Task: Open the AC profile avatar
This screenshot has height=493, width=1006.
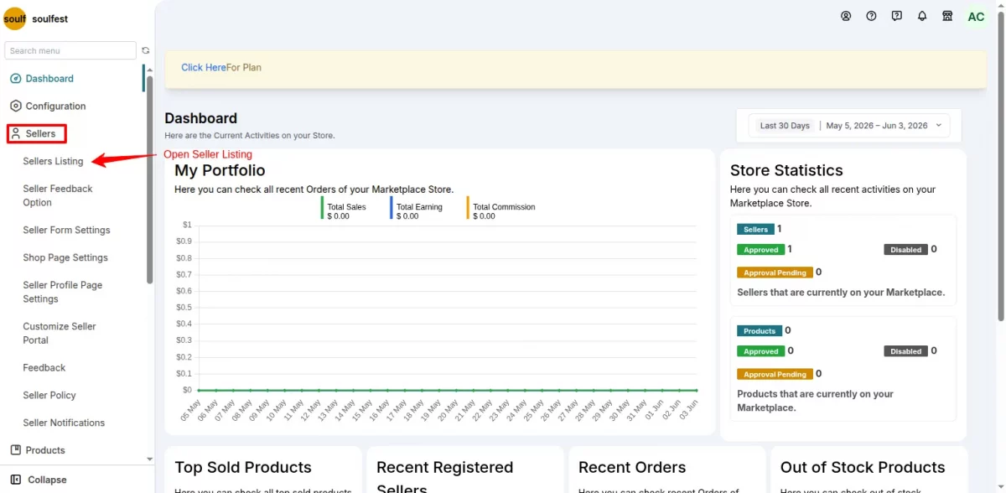Action: pos(976,17)
